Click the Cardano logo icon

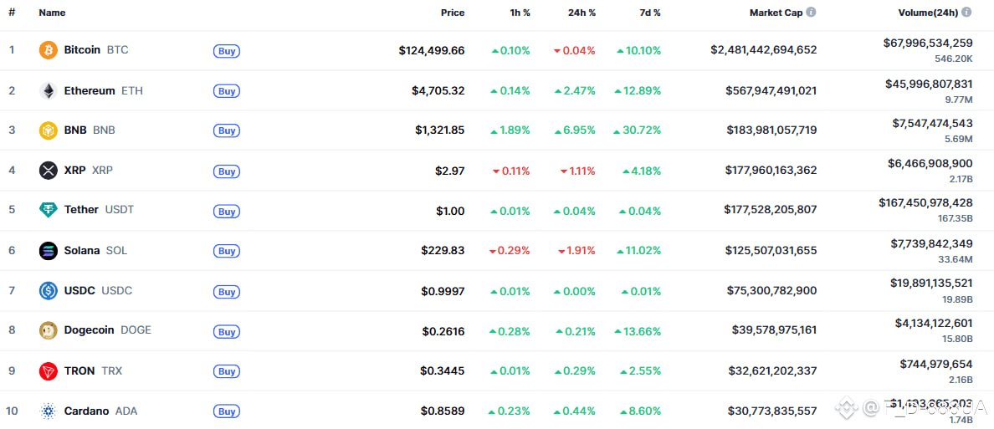click(x=49, y=411)
